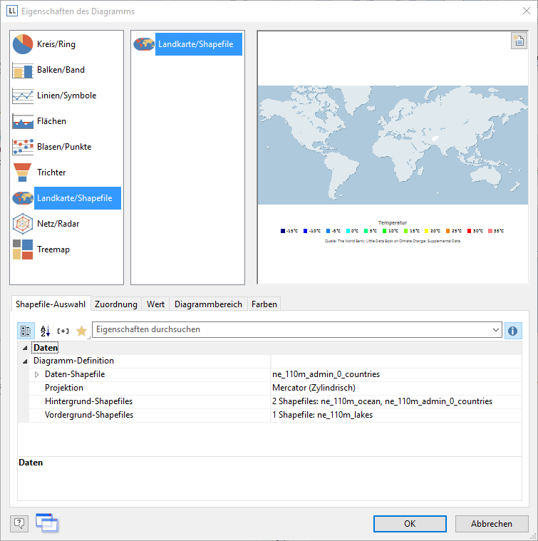Viewport: 538px width, 541px height.
Task: Open the help question mark button
Action: point(19,524)
